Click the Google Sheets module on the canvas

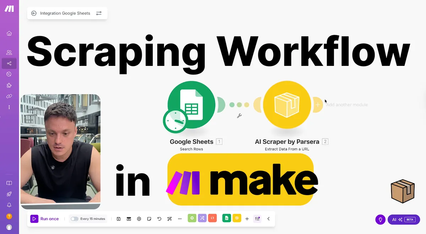(x=191, y=104)
